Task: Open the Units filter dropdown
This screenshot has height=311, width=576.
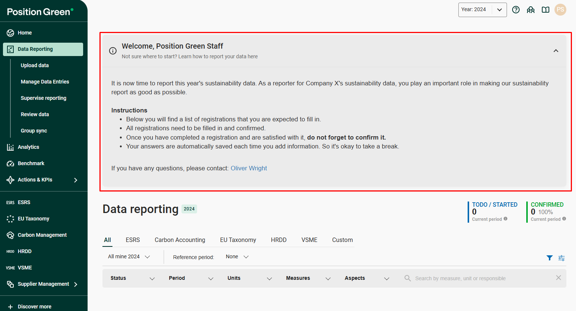Action: pos(250,278)
